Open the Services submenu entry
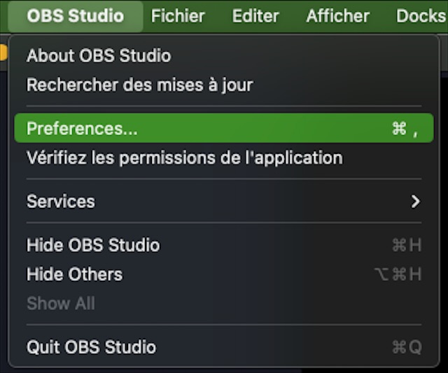This screenshot has width=448, height=373. pos(61,202)
